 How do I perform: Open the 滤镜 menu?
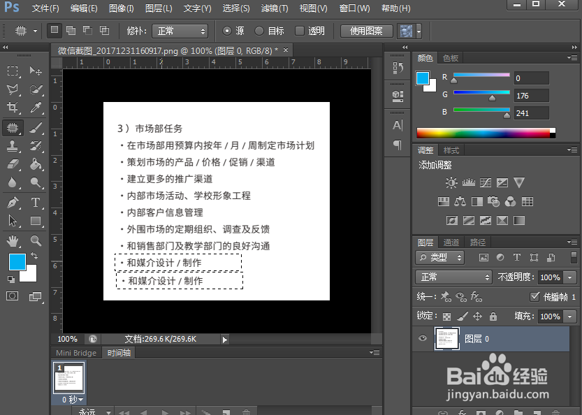274,8
